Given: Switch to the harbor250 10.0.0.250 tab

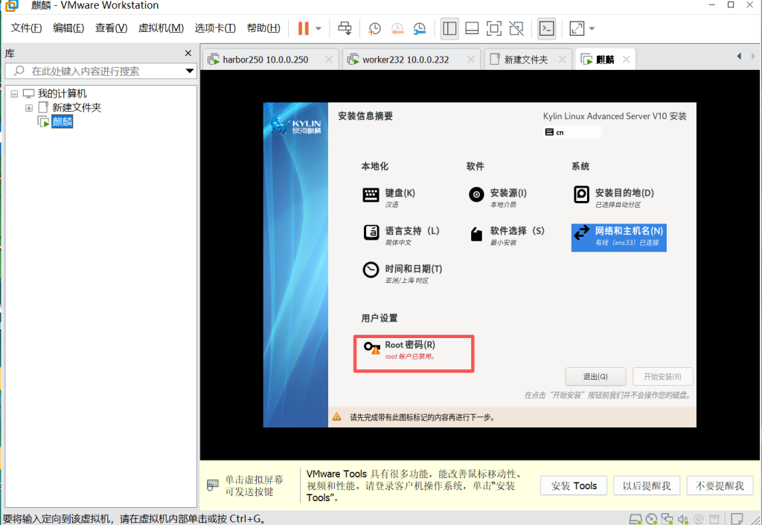Looking at the screenshot, I should coord(265,60).
